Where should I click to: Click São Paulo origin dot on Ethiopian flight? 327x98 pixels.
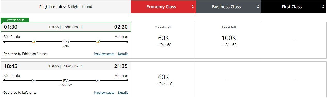(4, 41)
